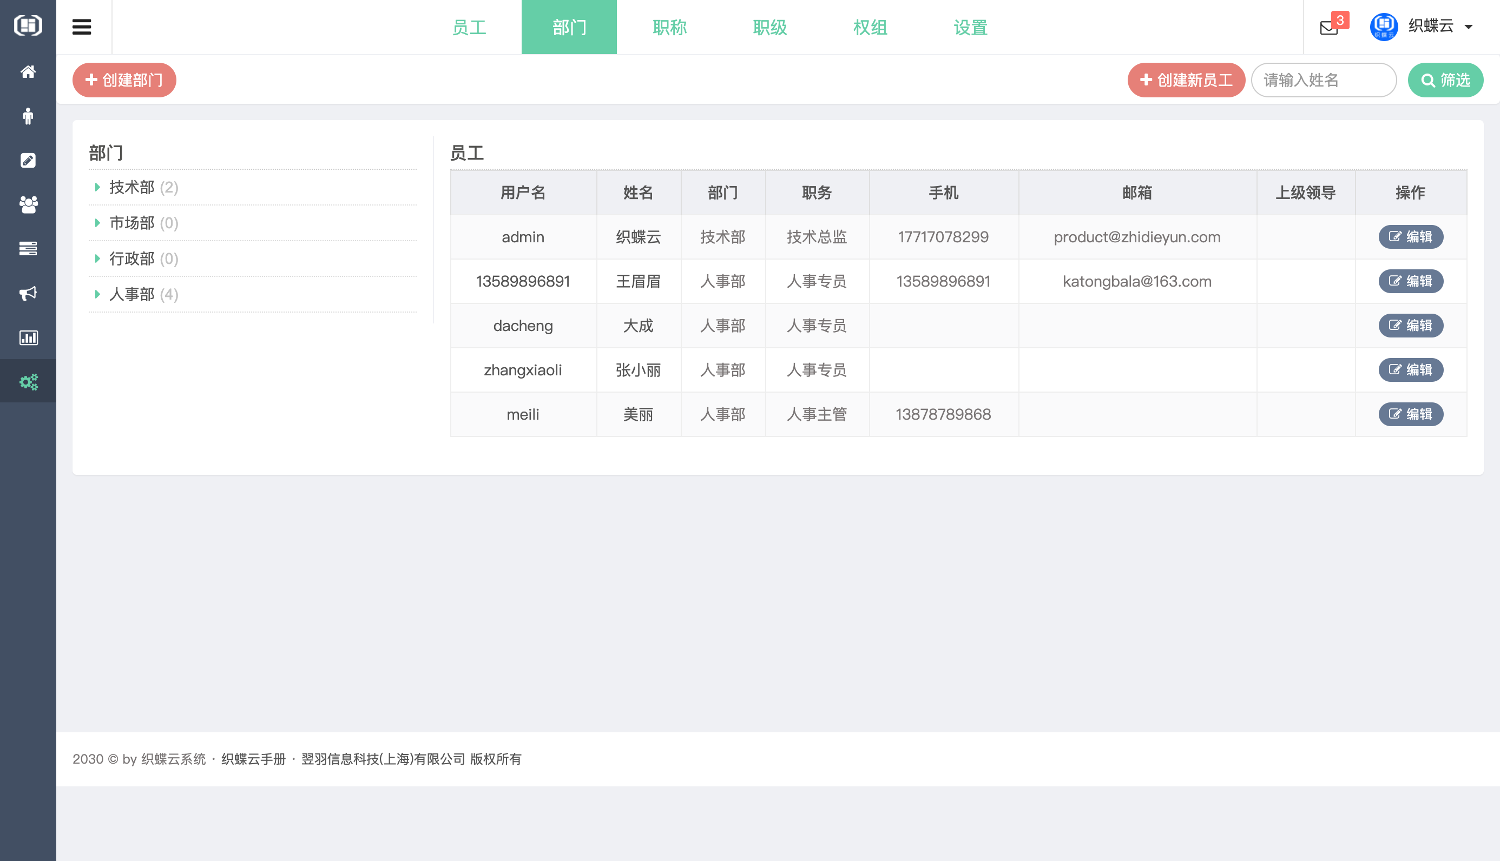Click 编辑 on the admin row
The width and height of the screenshot is (1500, 861).
[1411, 236]
